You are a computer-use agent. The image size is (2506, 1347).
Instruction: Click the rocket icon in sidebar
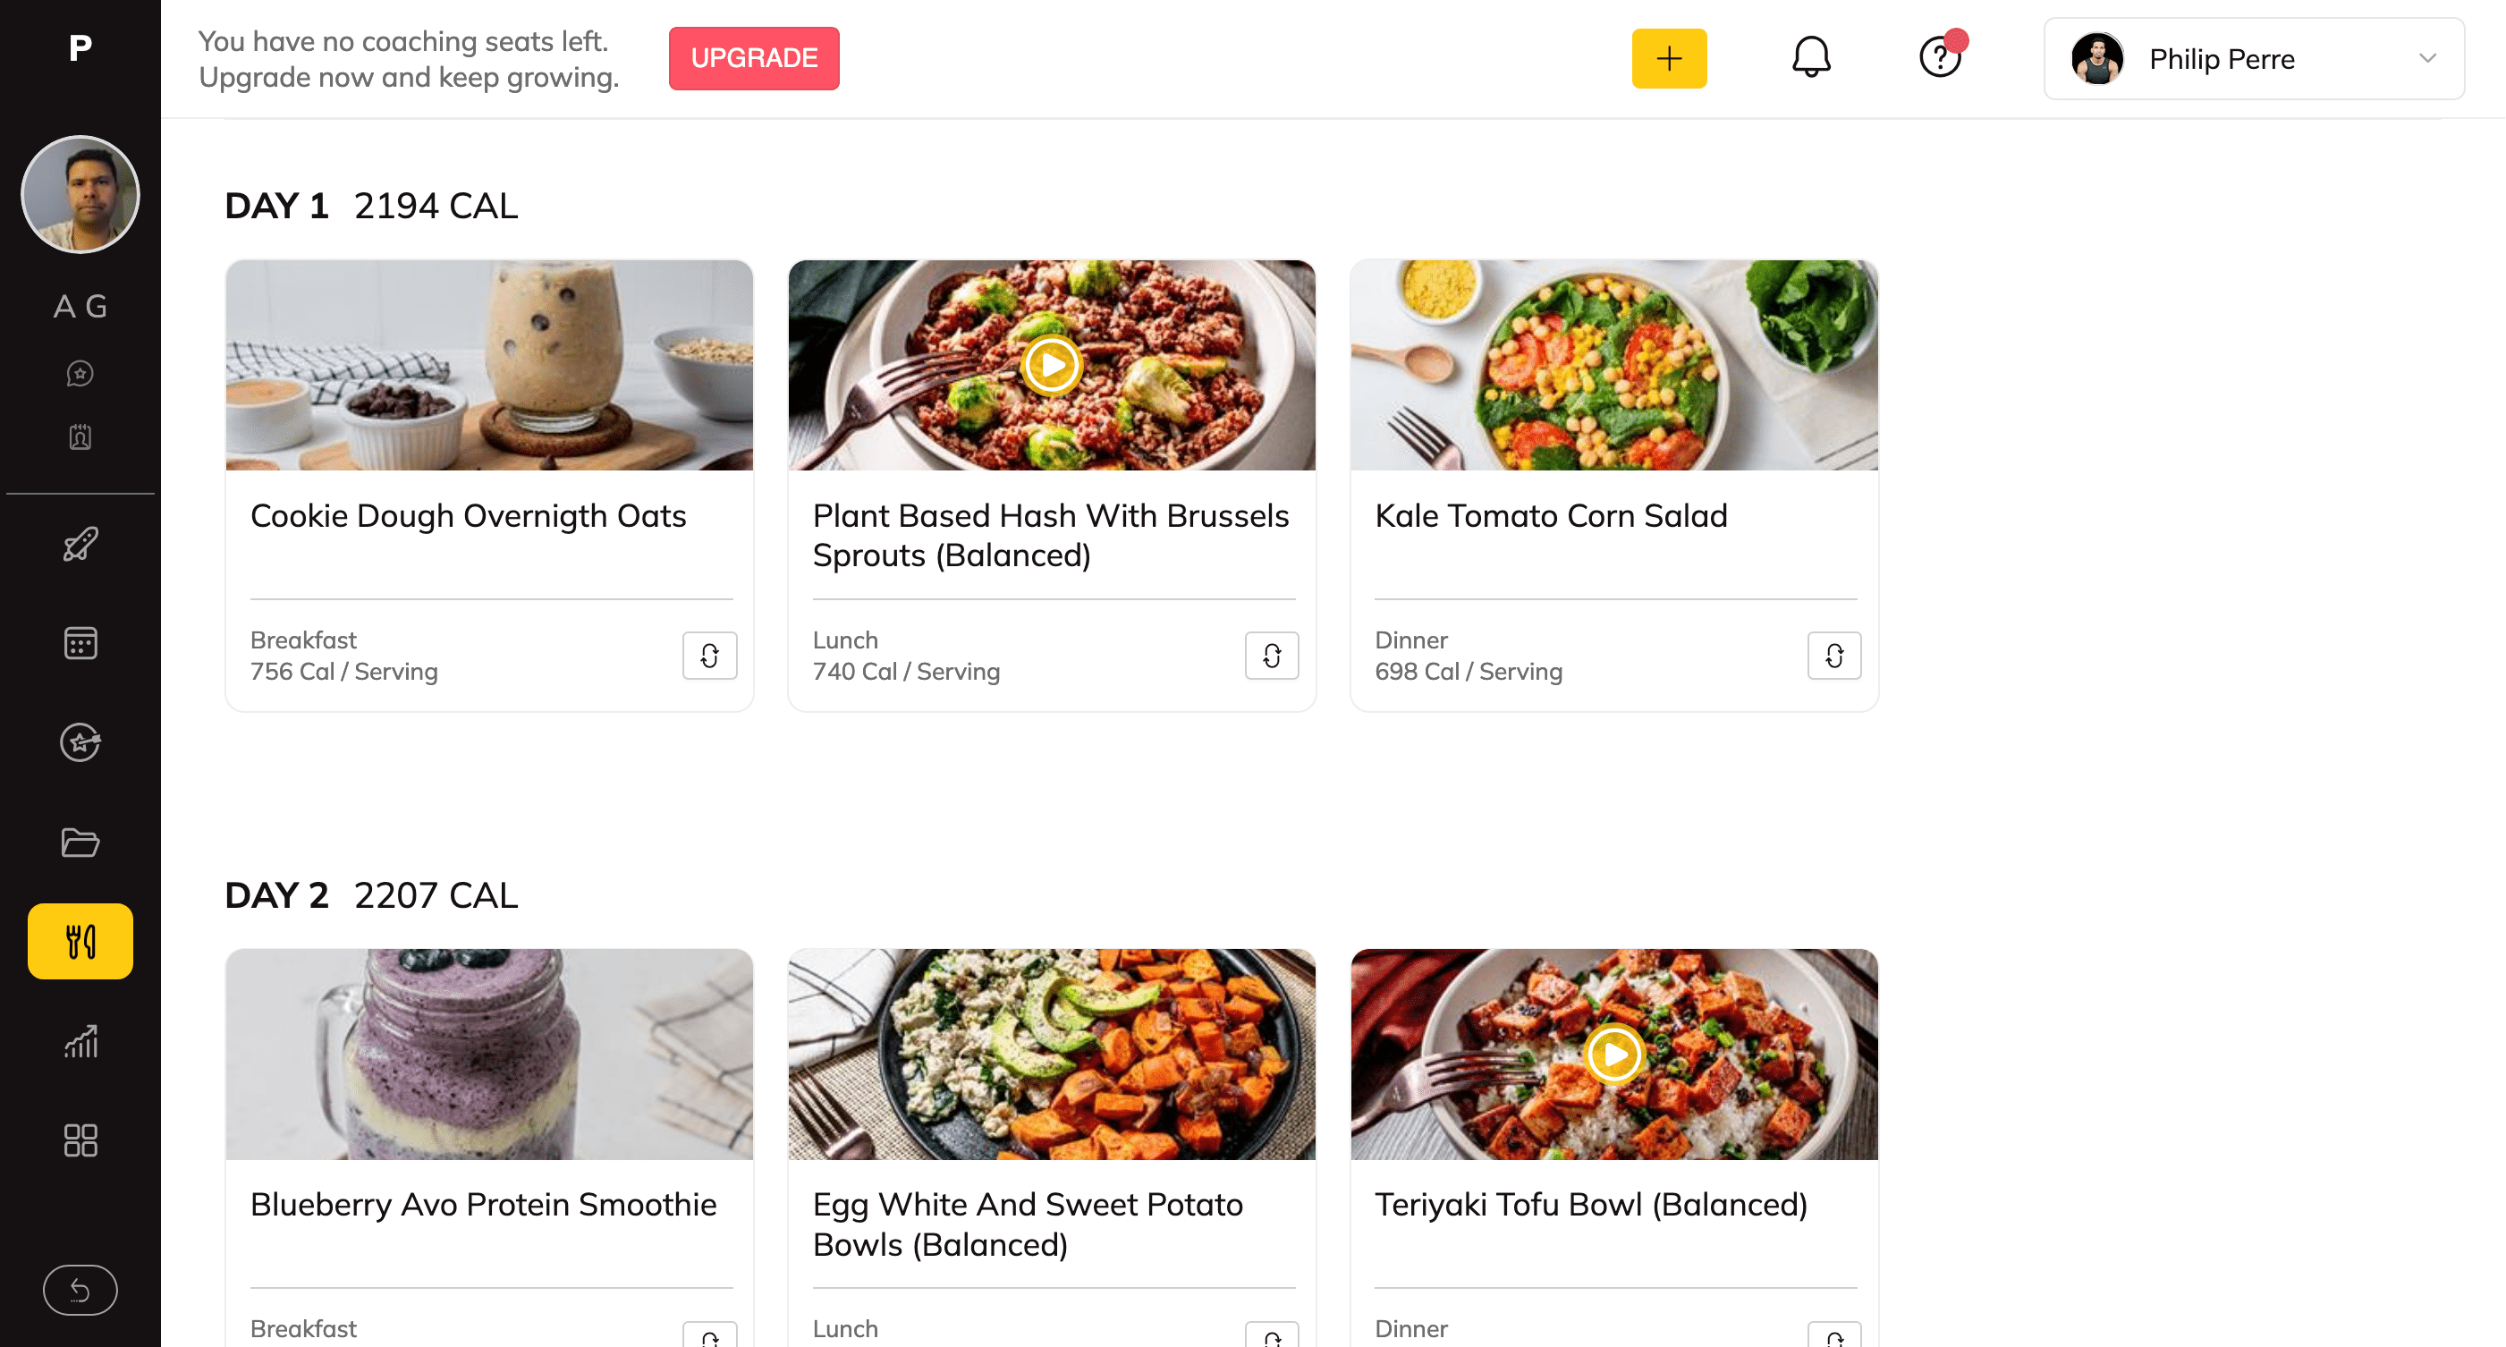[80, 545]
